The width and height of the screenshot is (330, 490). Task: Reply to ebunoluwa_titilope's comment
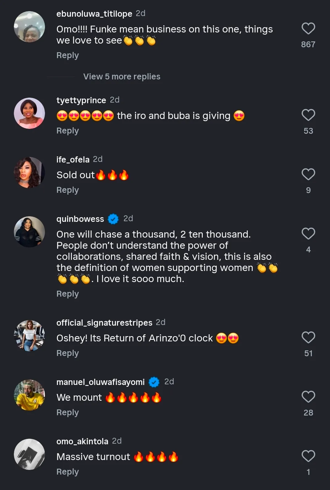click(67, 55)
